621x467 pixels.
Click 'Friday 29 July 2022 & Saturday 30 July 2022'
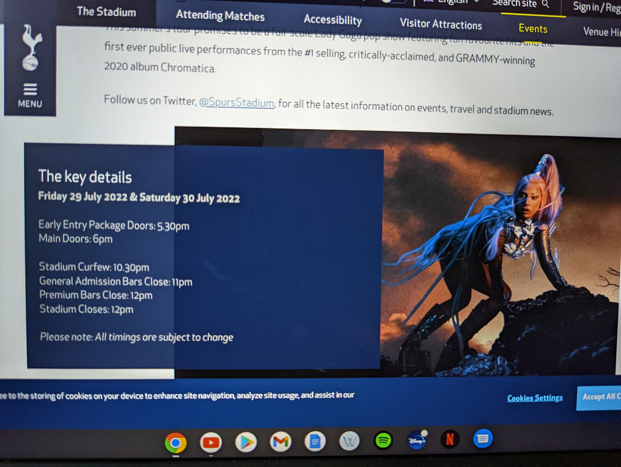139,197
